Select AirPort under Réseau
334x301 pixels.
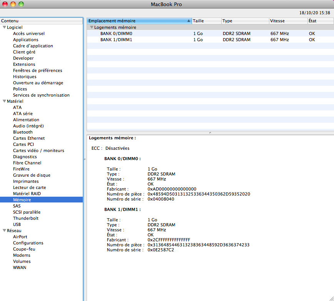(20, 237)
